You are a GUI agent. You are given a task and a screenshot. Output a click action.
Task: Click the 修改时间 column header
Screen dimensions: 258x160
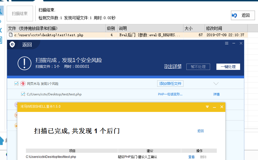(226, 28)
